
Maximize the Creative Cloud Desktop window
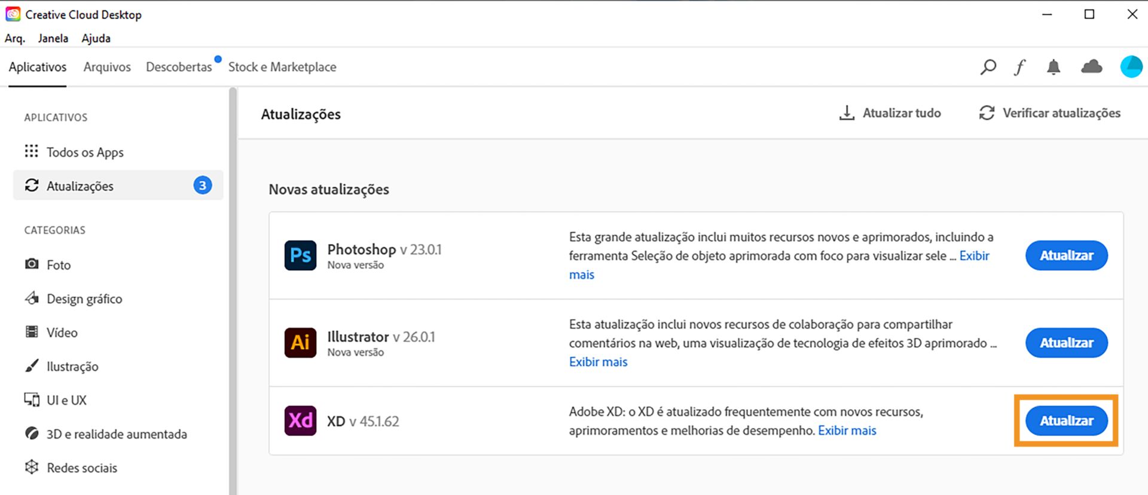coord(1089,14)
